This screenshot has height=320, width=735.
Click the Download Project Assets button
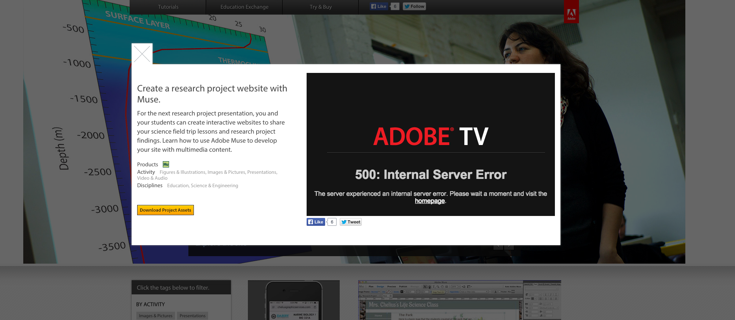166,210
